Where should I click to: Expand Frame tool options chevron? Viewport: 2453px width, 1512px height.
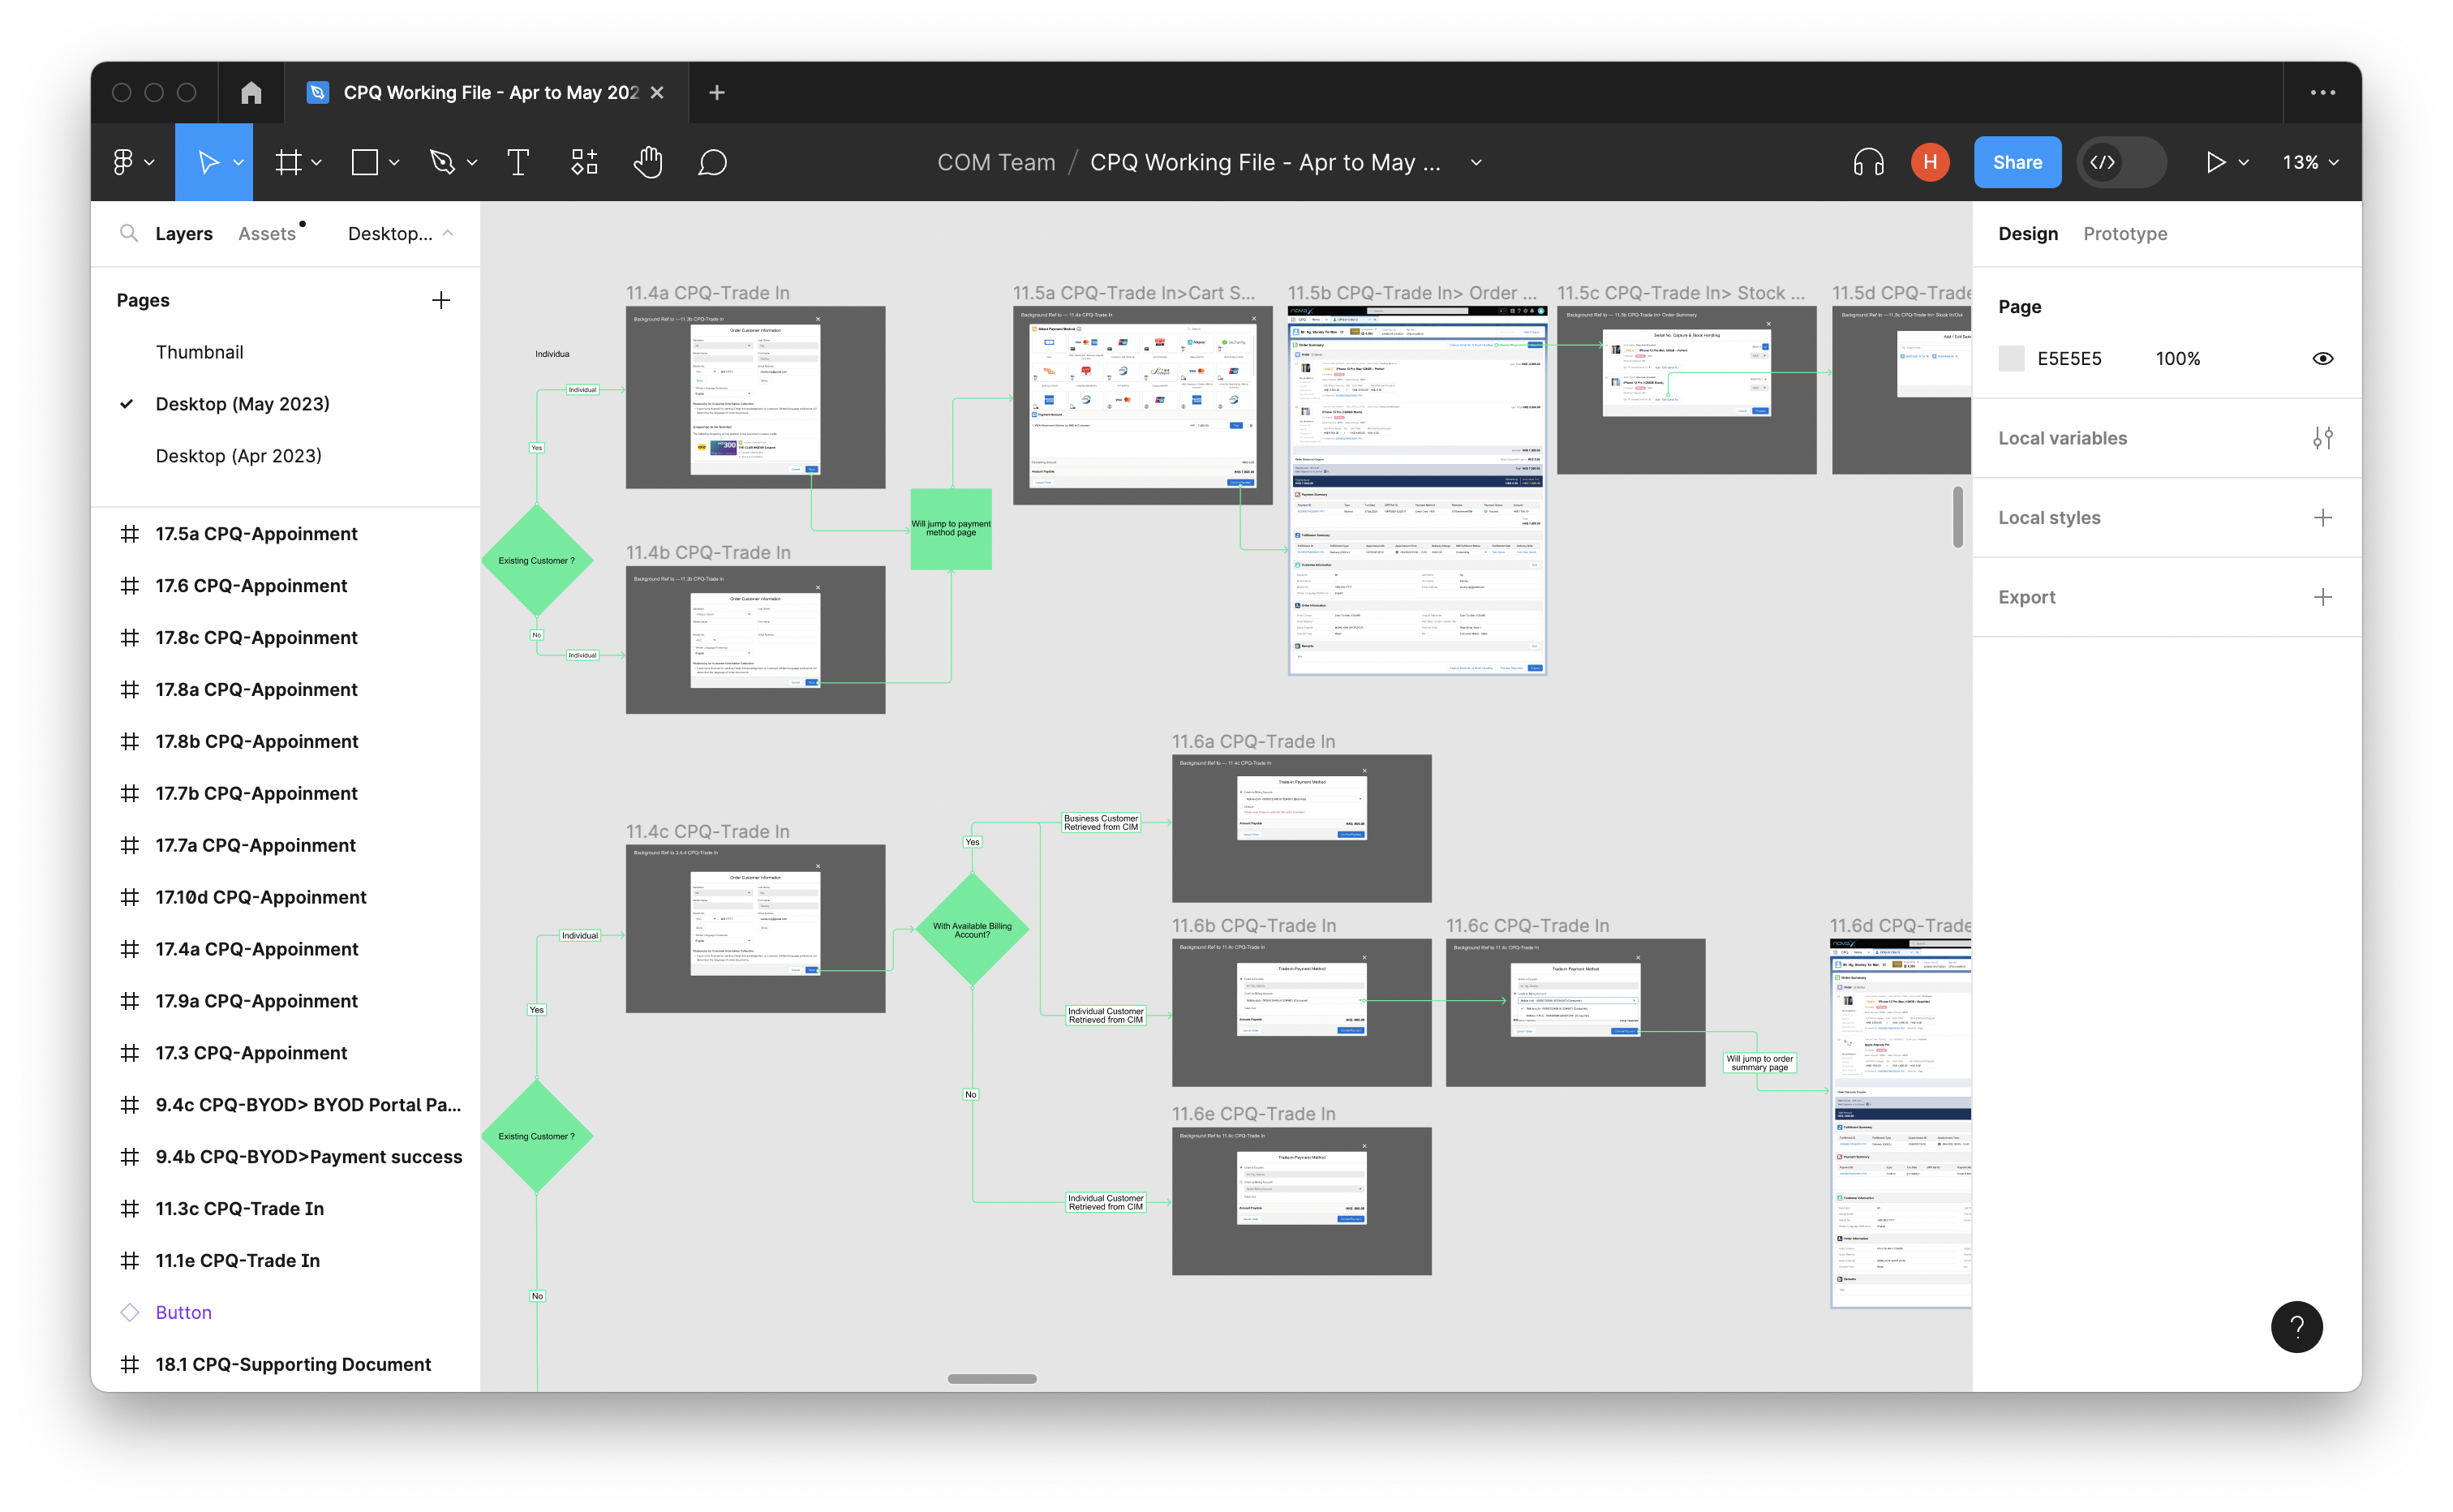(316, 162)
